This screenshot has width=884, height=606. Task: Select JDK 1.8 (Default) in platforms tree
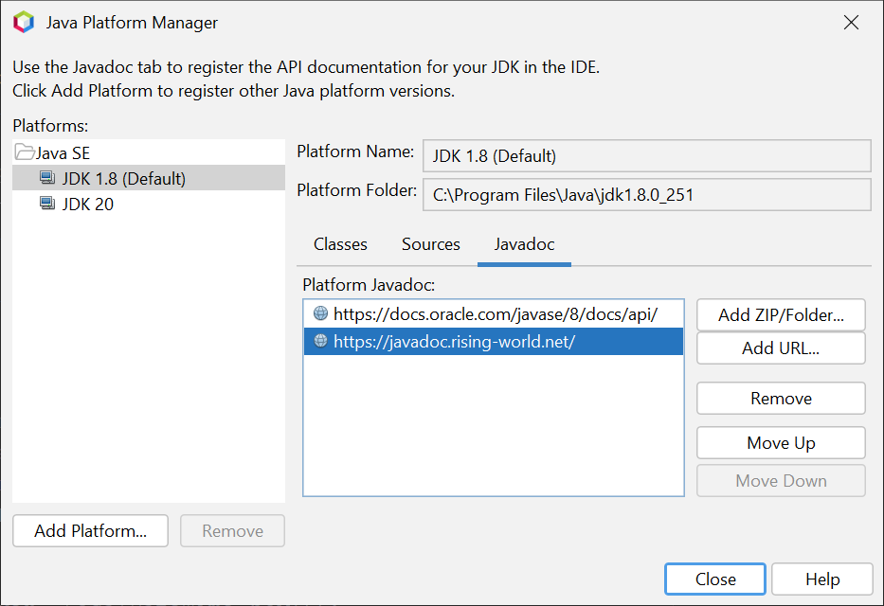click(x=123, y=178)
